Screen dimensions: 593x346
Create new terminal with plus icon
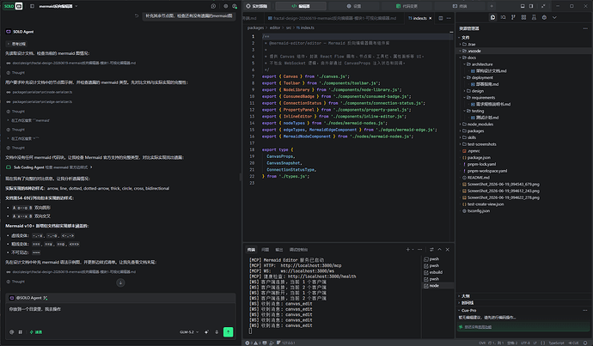pos(407,249)
